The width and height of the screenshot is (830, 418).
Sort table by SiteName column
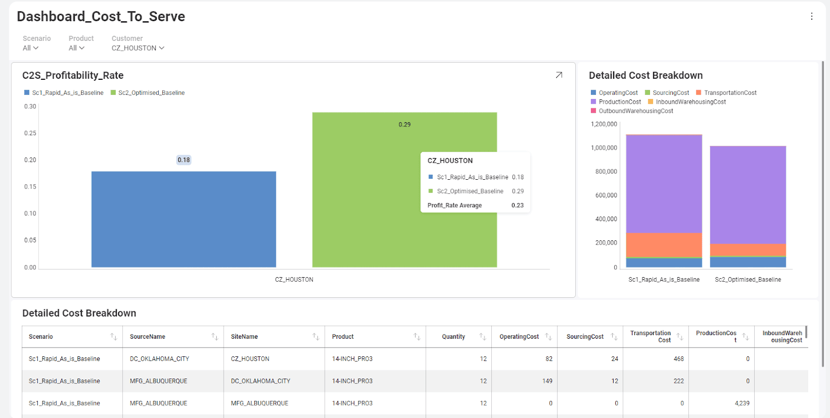pyautogui.click(x=315, y=337)
